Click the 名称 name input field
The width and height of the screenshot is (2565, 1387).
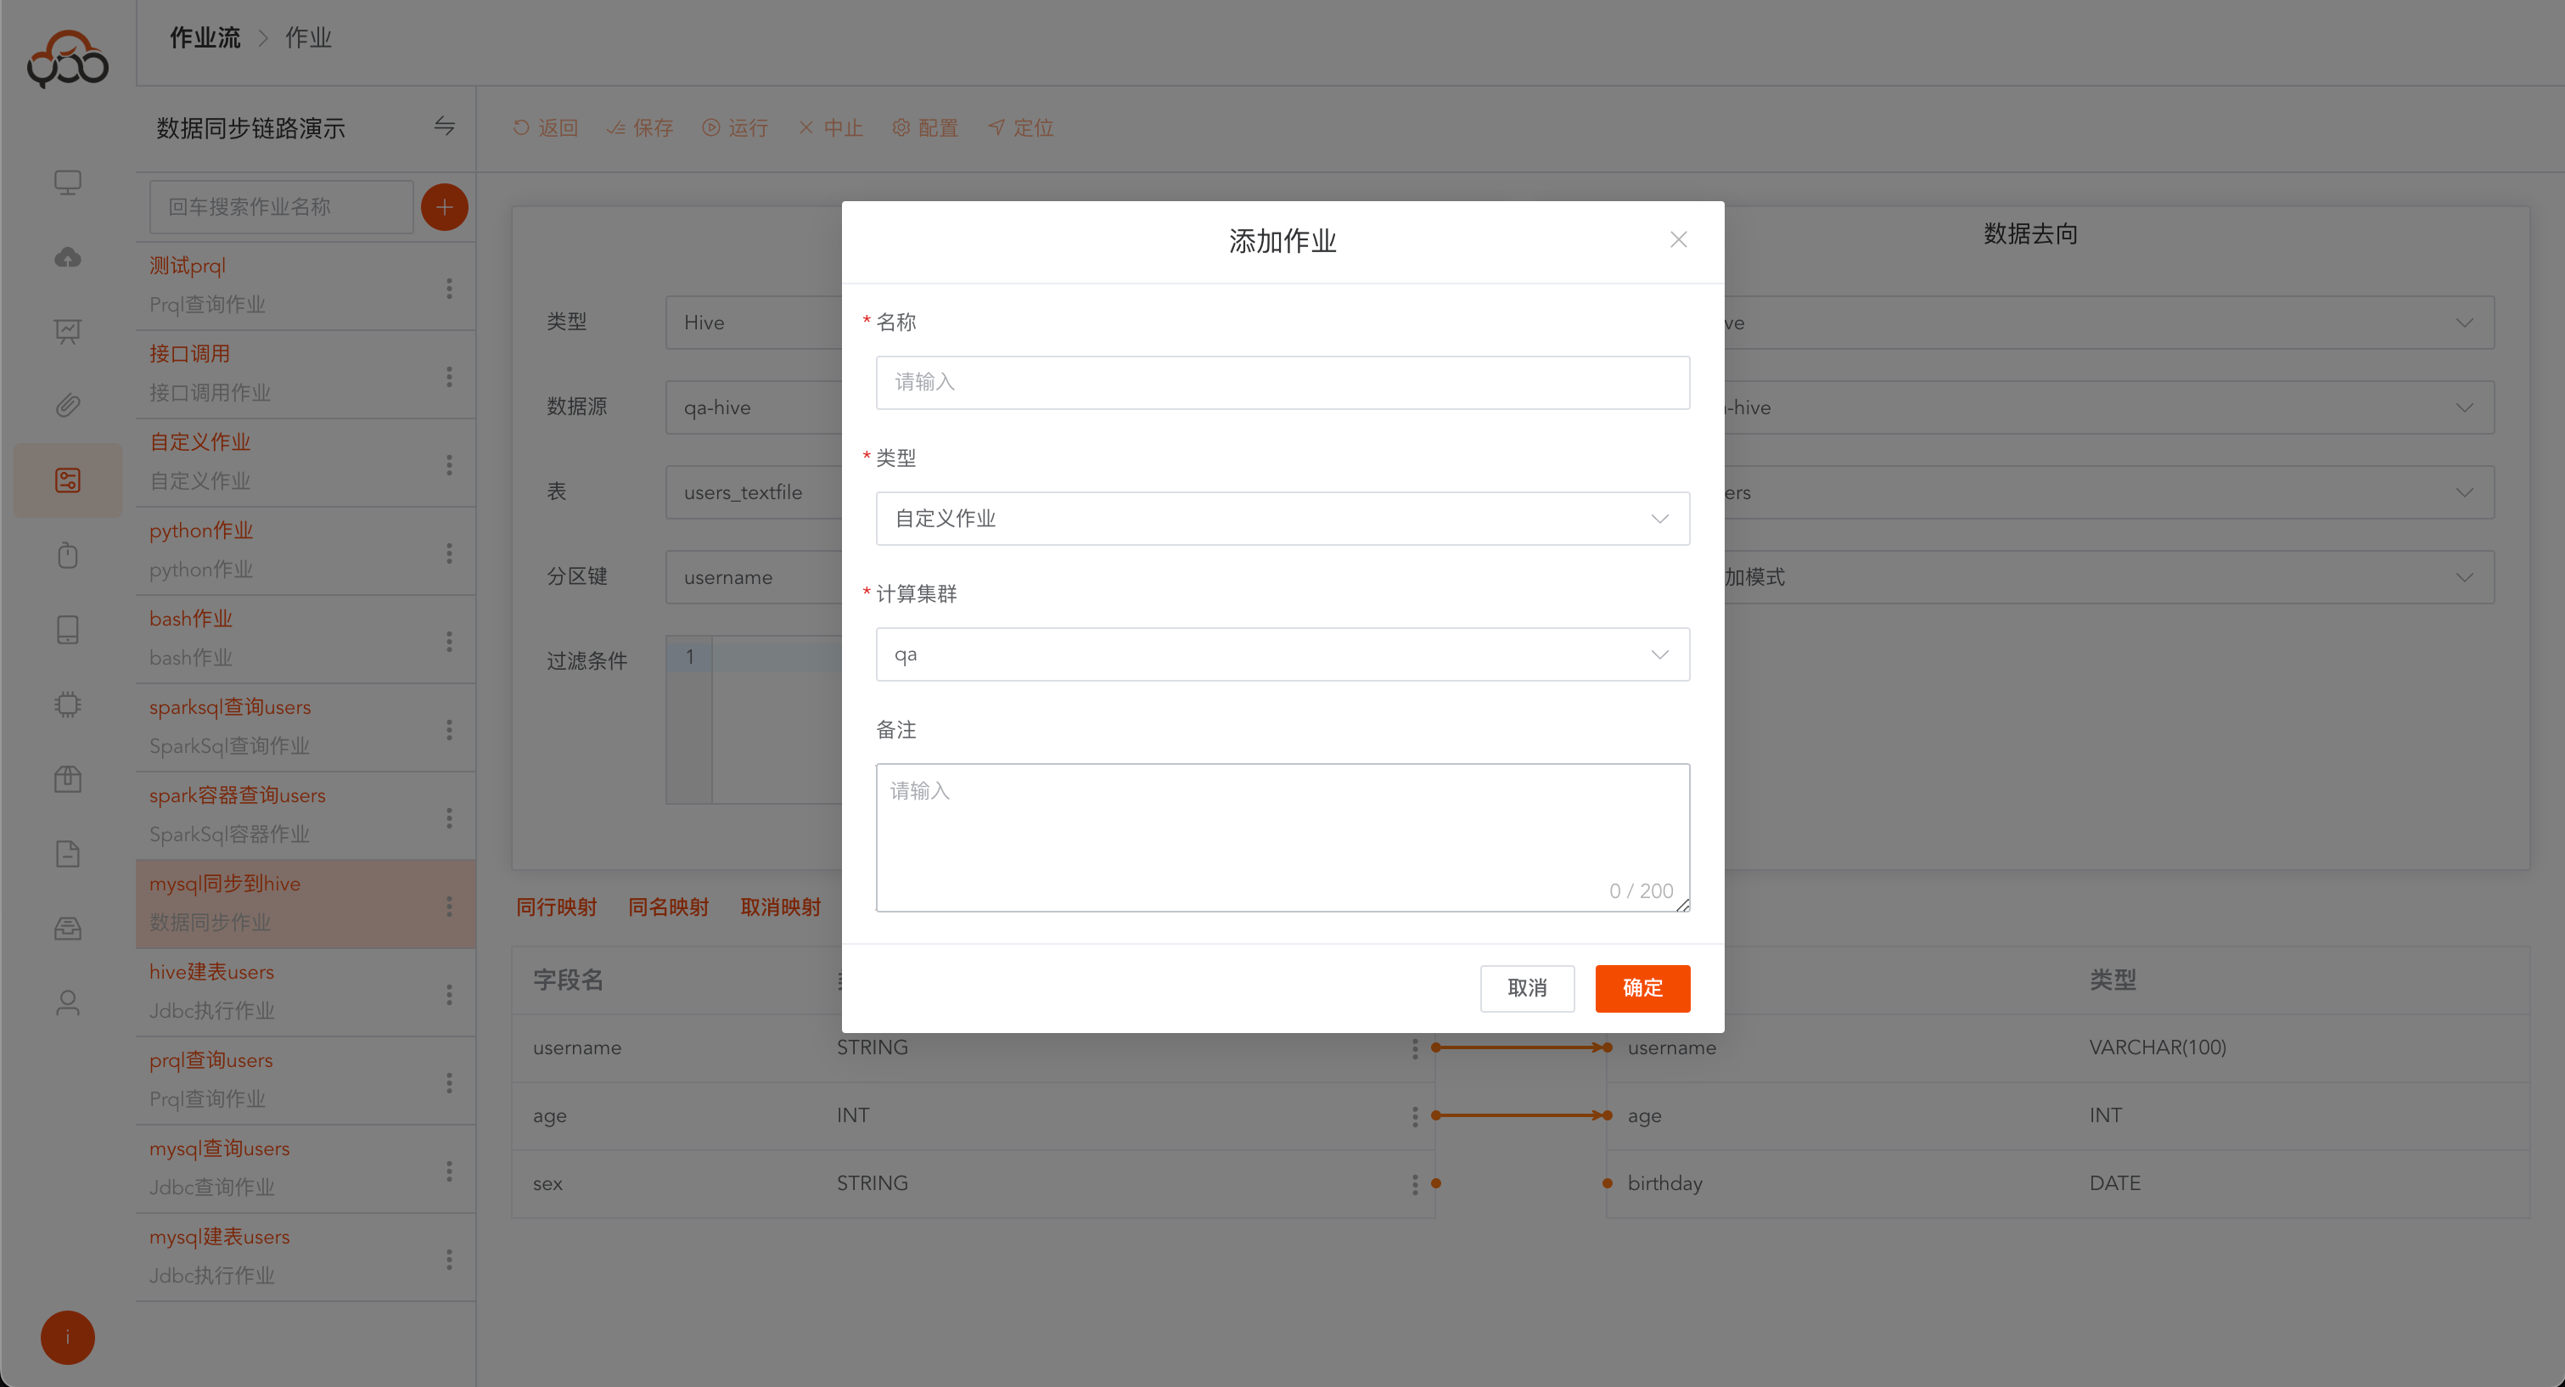click(x=1282, y=382)
